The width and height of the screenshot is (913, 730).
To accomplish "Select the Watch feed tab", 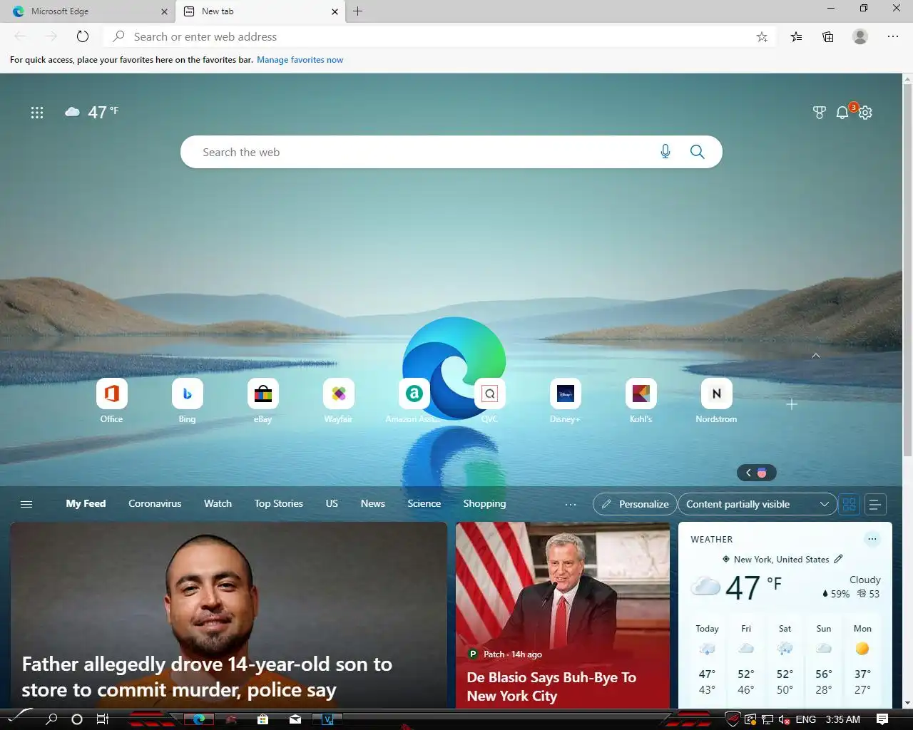I will [218, 503].
